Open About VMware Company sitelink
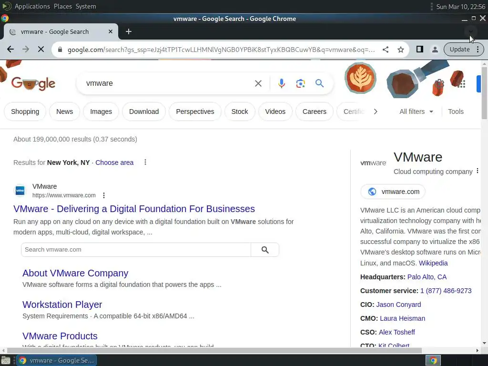 click(x=75, y=273)
